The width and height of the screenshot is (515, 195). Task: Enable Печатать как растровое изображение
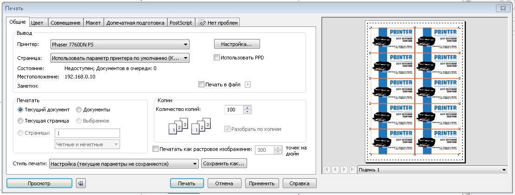(x=156, y=149)
